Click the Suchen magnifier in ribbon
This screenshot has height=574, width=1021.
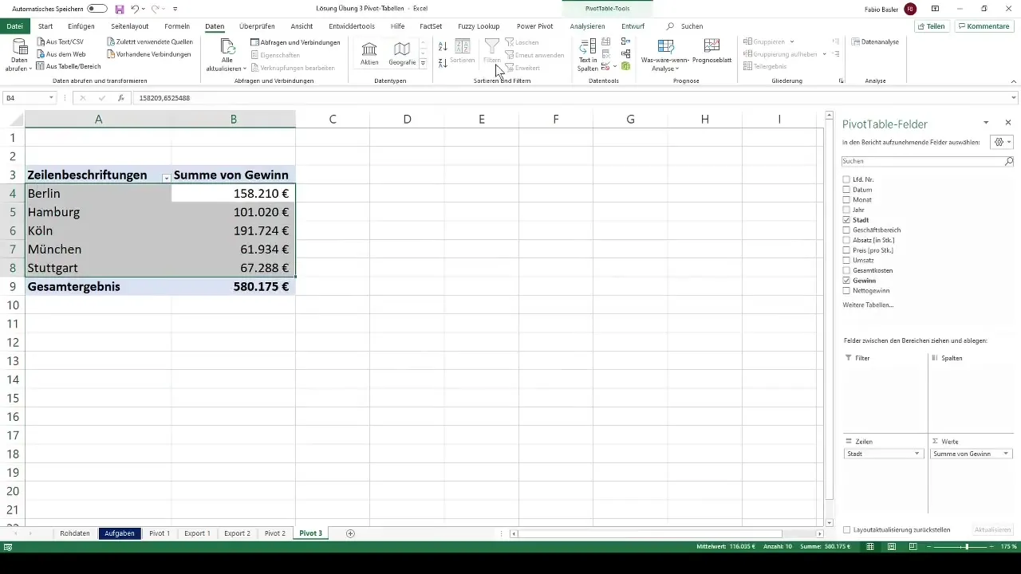point(670,26)
